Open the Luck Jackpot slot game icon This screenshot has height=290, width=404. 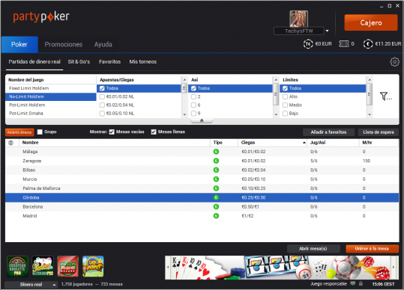93,266
